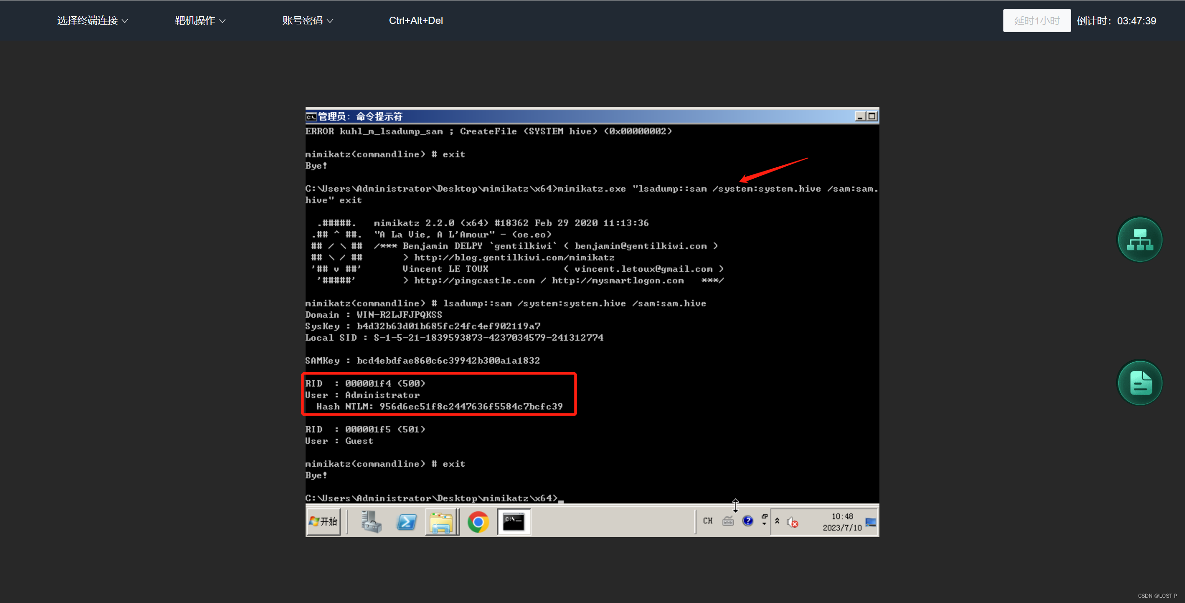Click the 'User : Administrator' line
Viewport: 1185px width, 603px height.
tap(362, 395)
